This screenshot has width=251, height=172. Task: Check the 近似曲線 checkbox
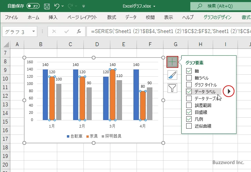(x=189, y=126)
